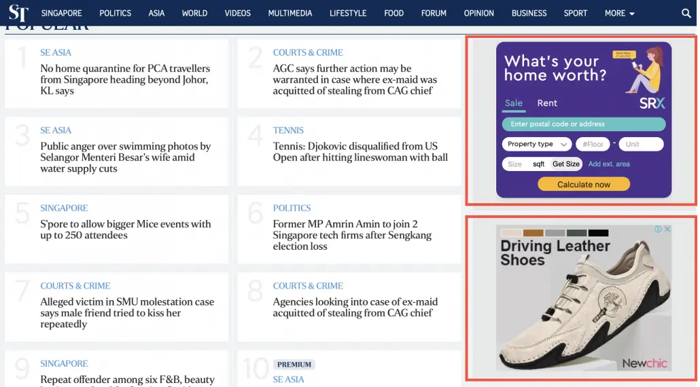
Task: Open Agencies looking into ex-maid case article
Action: 355,307
